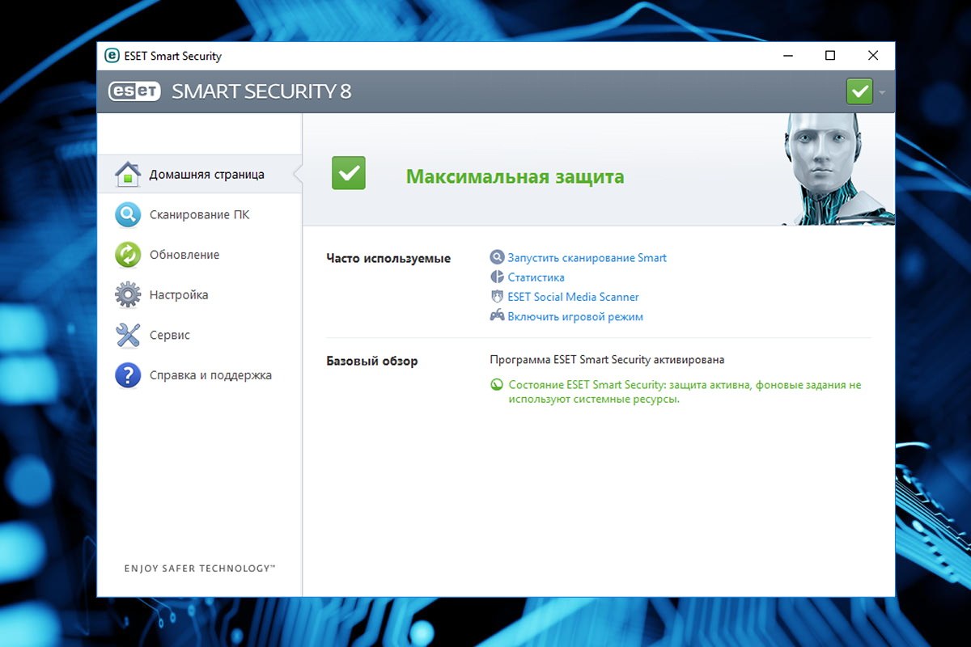Click the magnifier icon beside Запустить сканирование Smart

497,257
